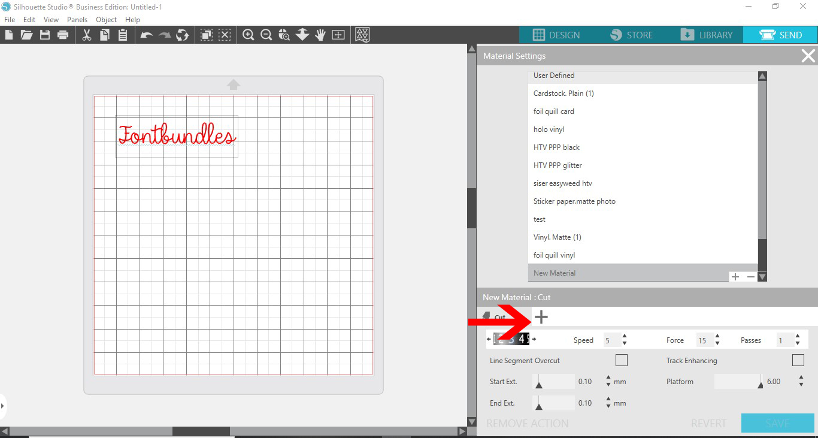Increase the Platform value

801,378
